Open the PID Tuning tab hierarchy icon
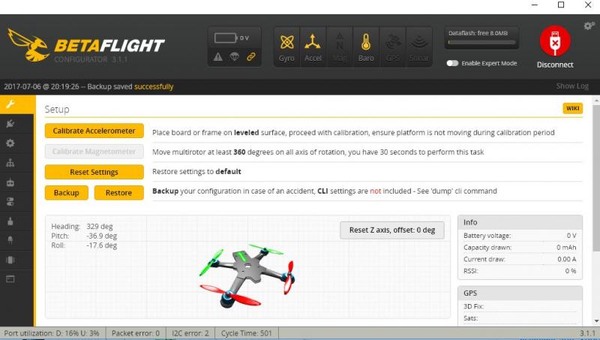 click(10, 163)
